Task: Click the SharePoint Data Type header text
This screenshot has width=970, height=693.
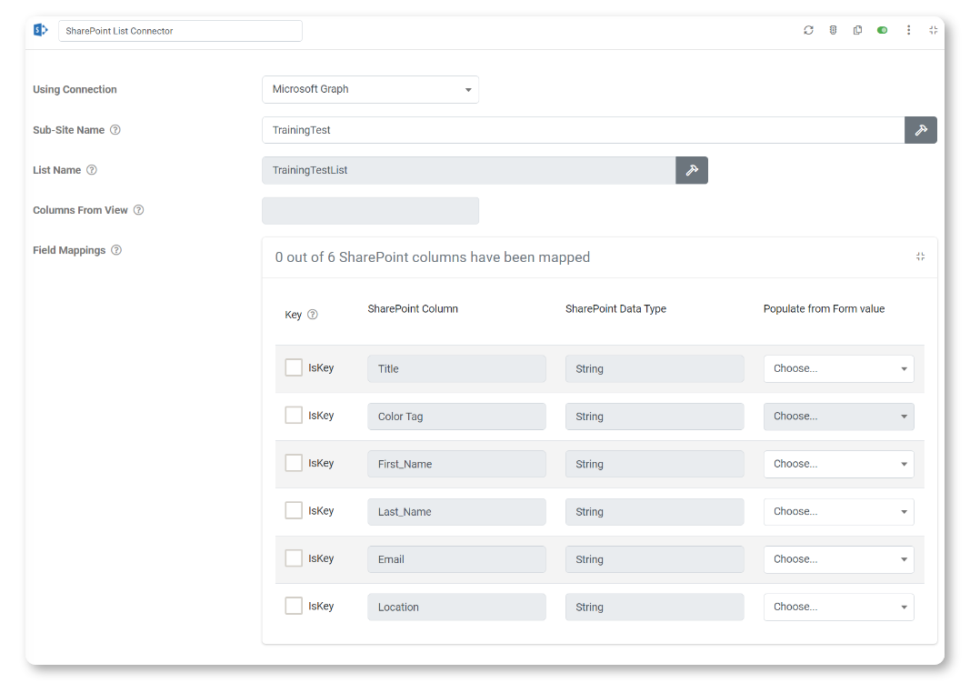Action: click(x=615, y=308)
